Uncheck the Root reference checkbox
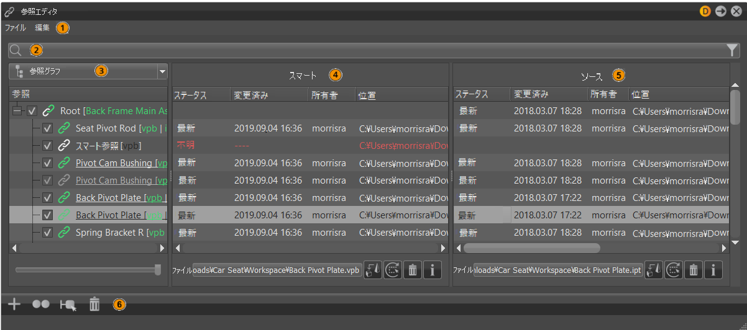Image resolution: width=747 pixels, height=330 pixels. coord(32,111)
